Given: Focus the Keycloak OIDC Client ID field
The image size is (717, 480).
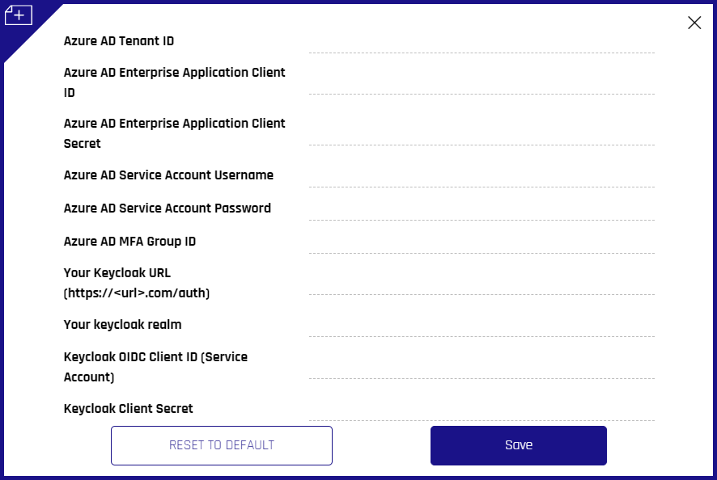Looking at the screenshot, I should point(482,369).
